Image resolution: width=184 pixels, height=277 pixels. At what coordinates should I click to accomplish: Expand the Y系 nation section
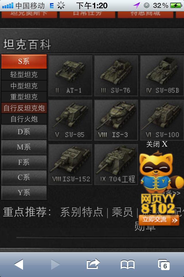(x=24, y=193)
